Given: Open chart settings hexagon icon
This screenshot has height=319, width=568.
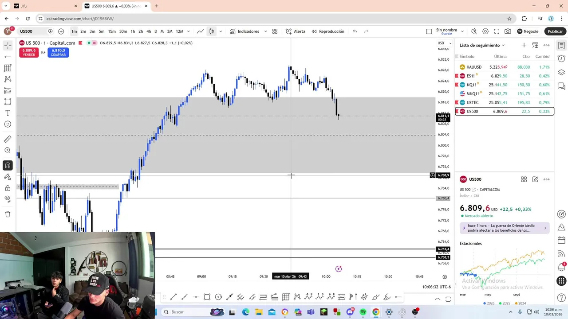Looking at the screenshot, I should pyautogui.click(x=485, y=31).
